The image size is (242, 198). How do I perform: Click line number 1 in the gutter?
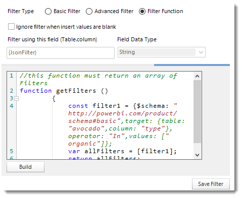[x=12, y=76]
